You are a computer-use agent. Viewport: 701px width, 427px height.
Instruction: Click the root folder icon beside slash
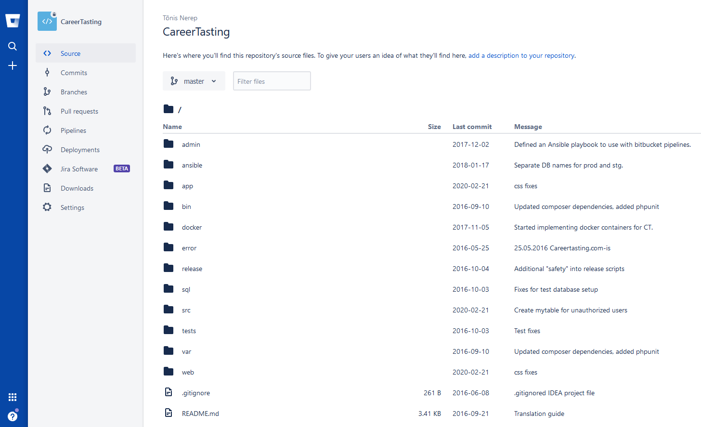169,109
